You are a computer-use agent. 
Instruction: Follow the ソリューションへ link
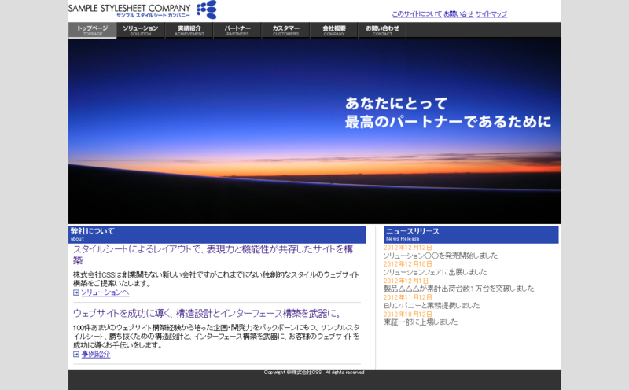(105, 293)
